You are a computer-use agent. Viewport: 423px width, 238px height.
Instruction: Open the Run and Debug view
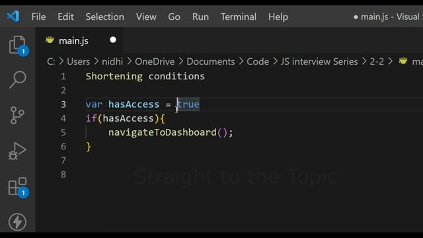17,151
